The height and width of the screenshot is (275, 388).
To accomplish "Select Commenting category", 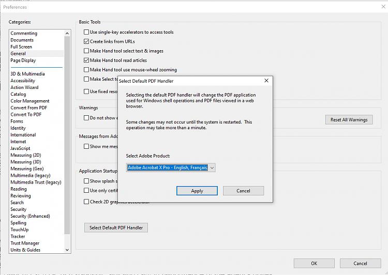I will 24,33.
